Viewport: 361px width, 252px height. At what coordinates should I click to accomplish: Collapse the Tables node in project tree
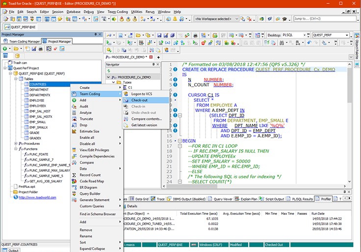click(16, 79)
